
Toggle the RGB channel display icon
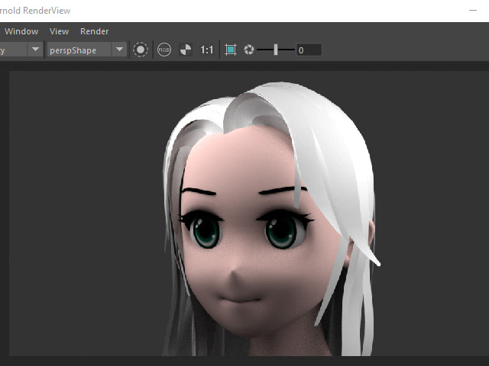tap(164, 50)
